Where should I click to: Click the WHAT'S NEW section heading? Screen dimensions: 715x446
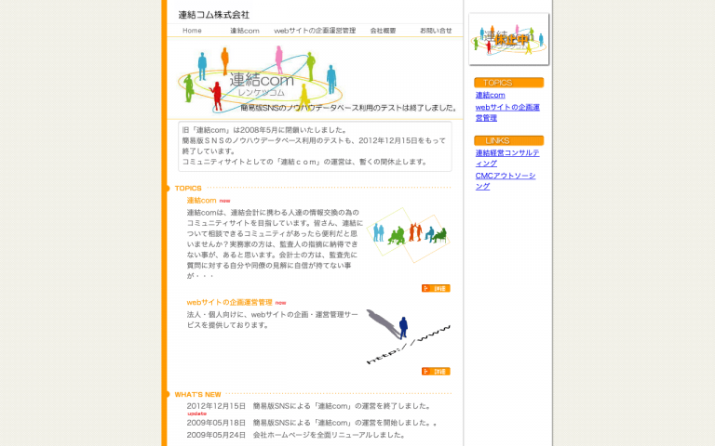tap(198, 395)
